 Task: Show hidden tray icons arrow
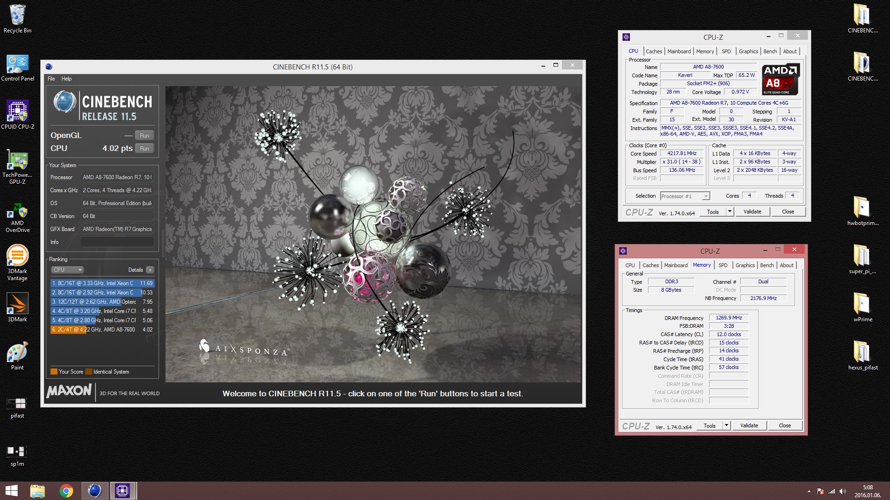point(809,491)
